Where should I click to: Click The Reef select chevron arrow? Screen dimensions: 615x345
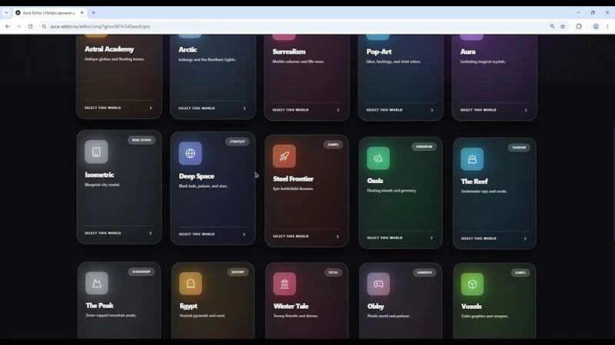click(525, 238)
